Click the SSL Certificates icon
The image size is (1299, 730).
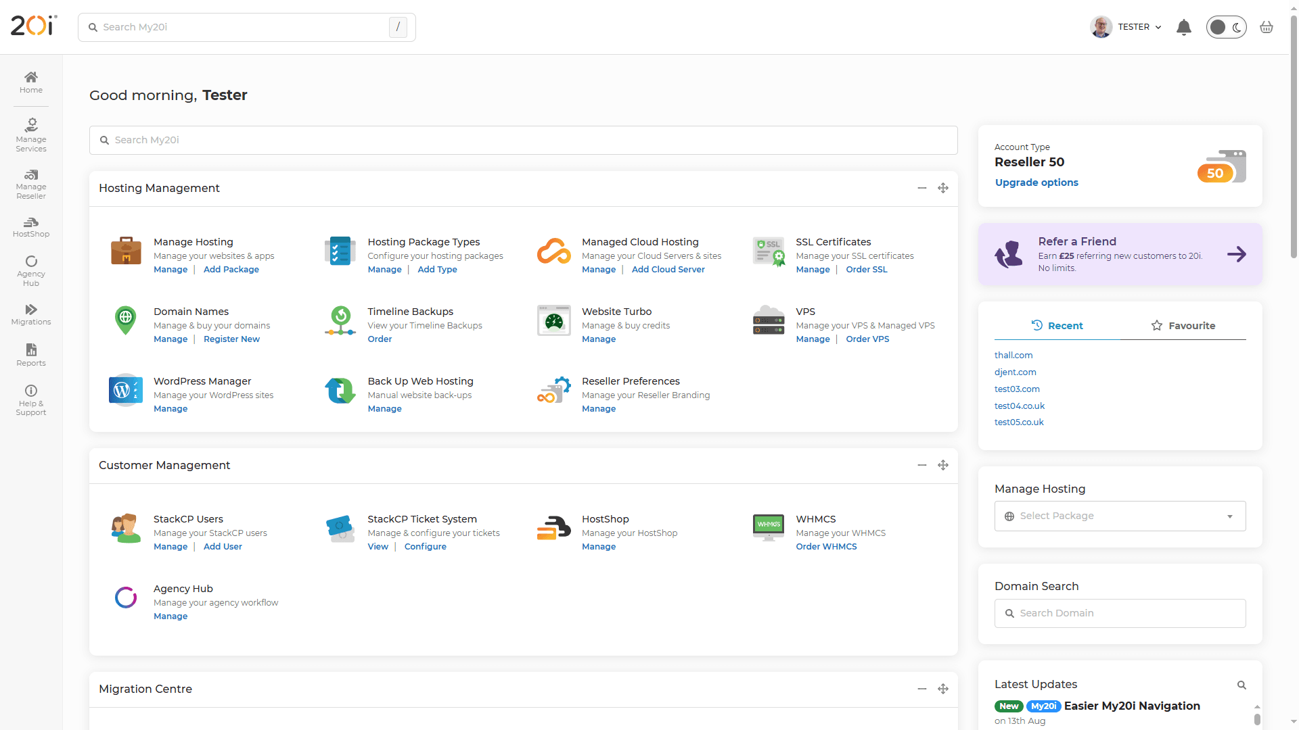tap(769, 251)
